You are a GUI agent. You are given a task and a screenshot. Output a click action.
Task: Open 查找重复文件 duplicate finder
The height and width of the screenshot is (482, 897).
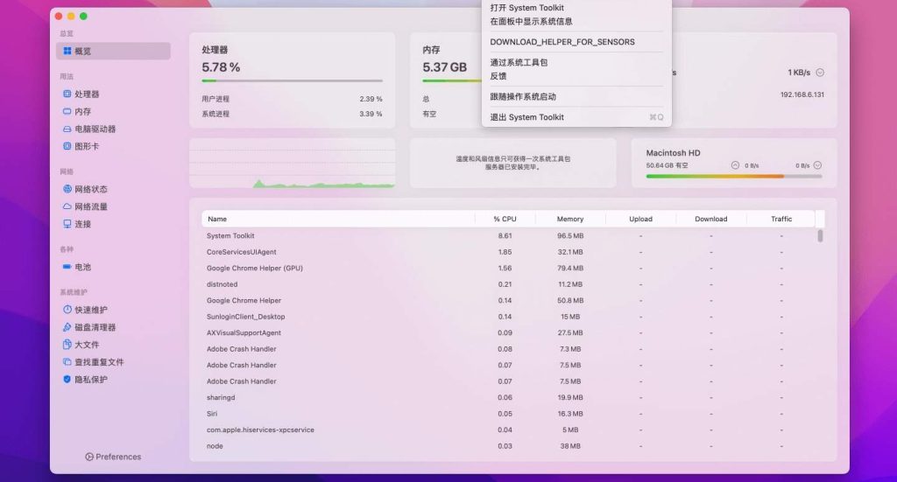(x=67, y=362)
